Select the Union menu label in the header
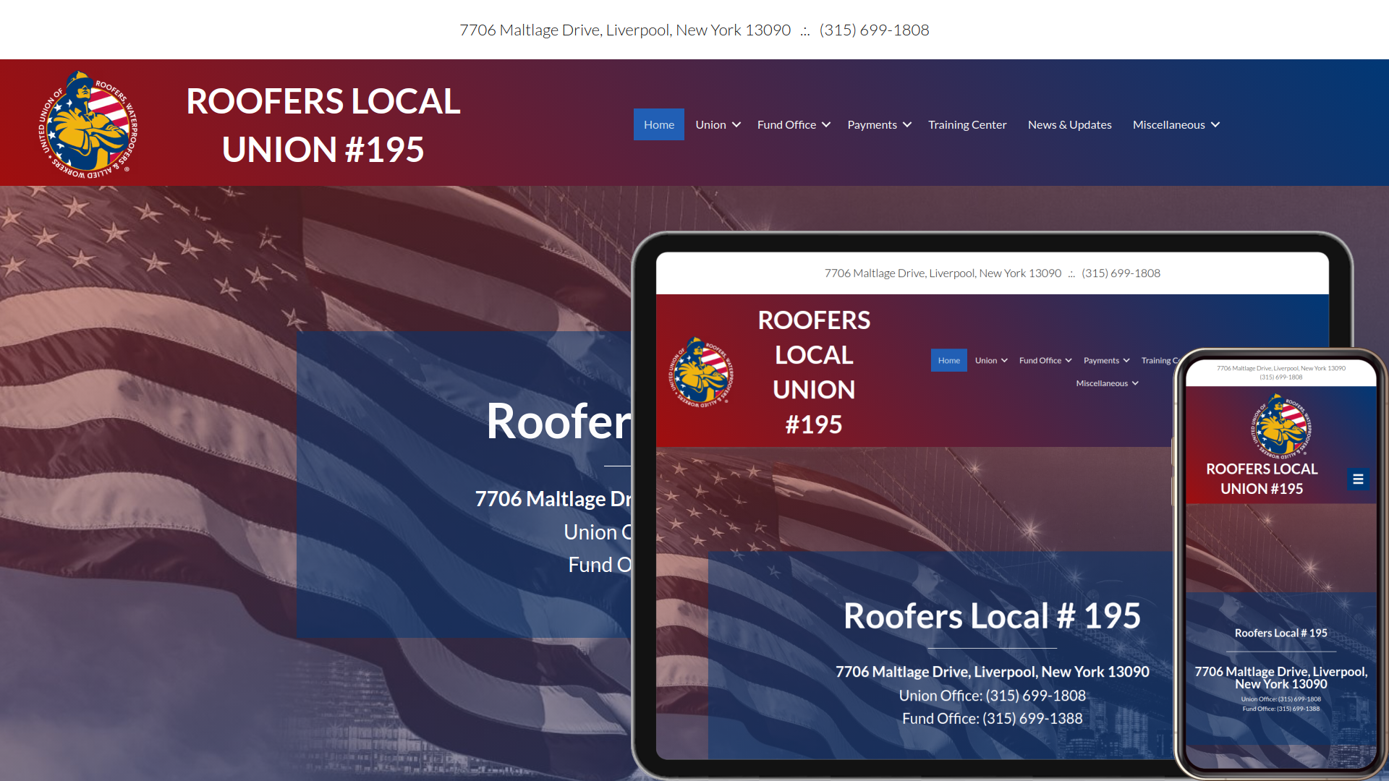 (x=710, y=124)
